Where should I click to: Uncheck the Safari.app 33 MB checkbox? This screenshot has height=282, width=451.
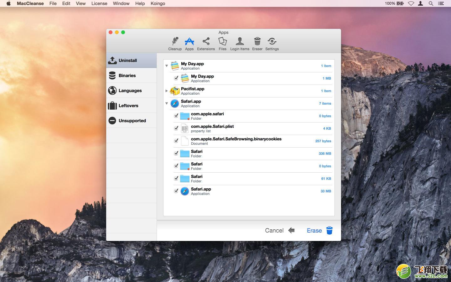coord(176,191)
